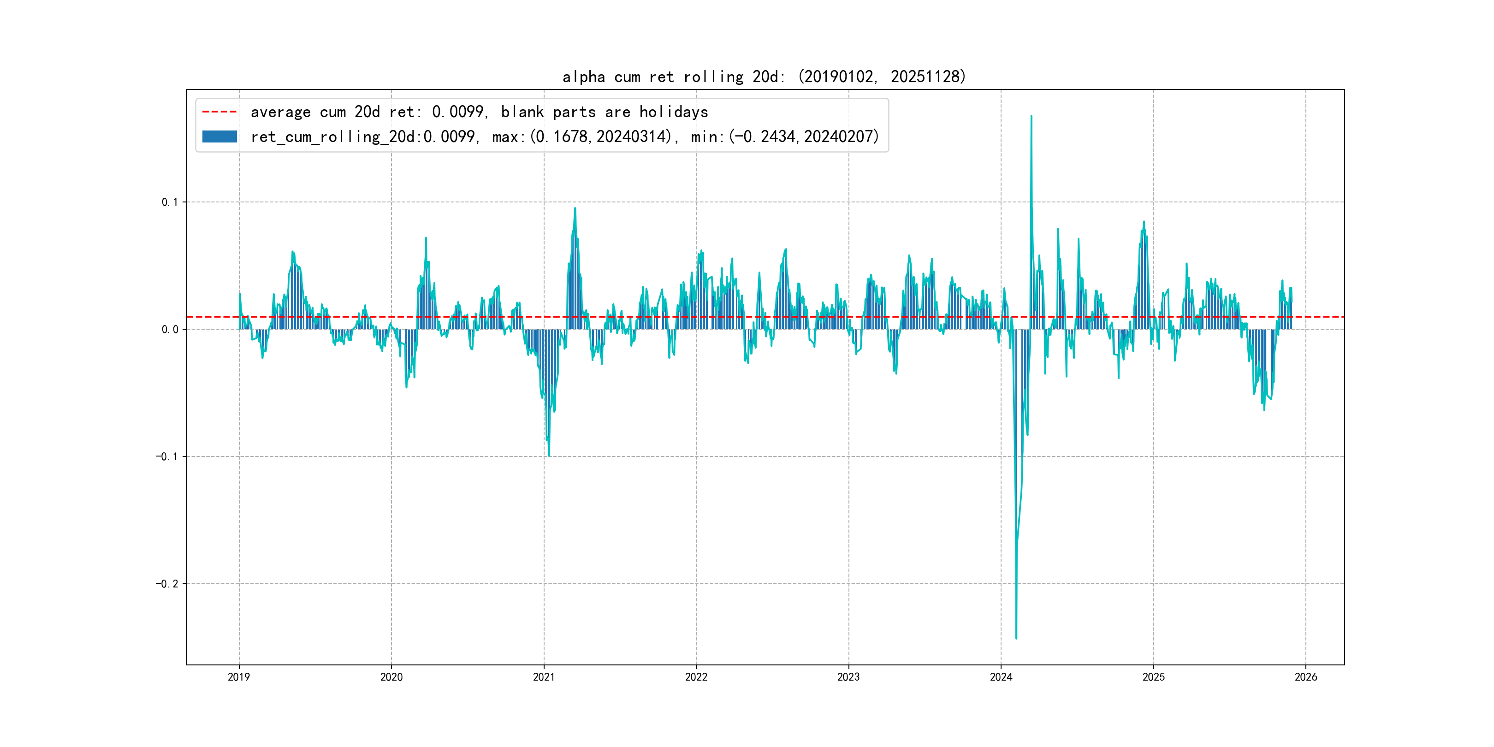Screen dimensions: 1494x747
Task: Click the early 2021 peak near 0.1
Action: 575,208
